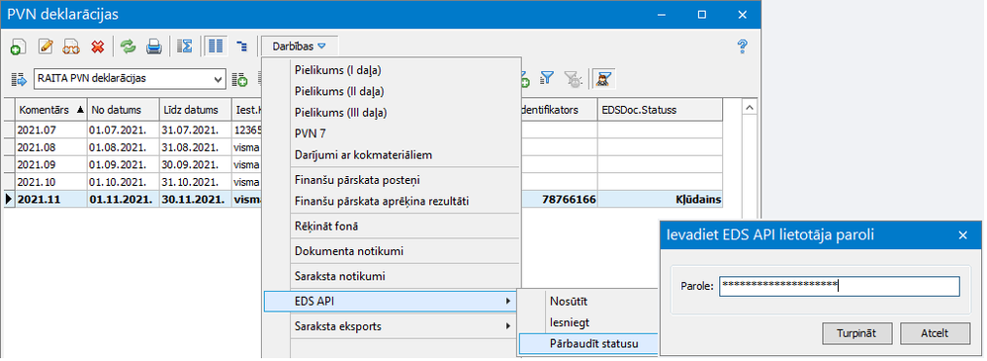Refresh the list with green arrows icon
The width and height of the screenshot is (987, 361).
pos(129,46)
